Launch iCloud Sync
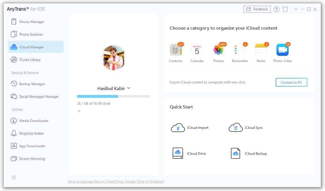This screenshot has width=325, height=191. pos(246,127)
